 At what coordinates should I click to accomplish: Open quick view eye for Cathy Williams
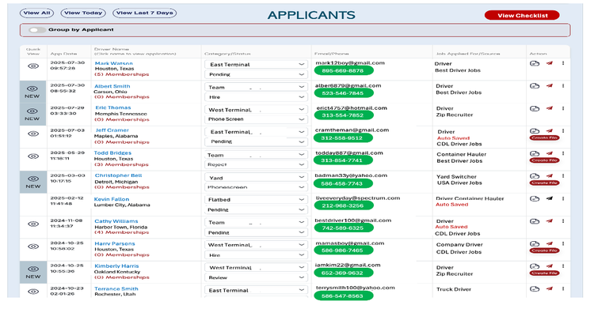(x=33, y=224)
